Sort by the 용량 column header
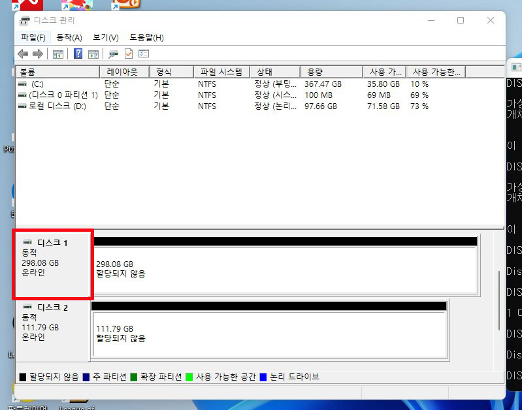The width and height of the screenshot is (522, 410). (x=331, y=72)
